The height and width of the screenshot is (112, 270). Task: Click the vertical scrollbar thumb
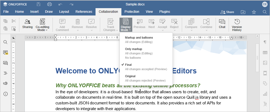click(257, 57)
